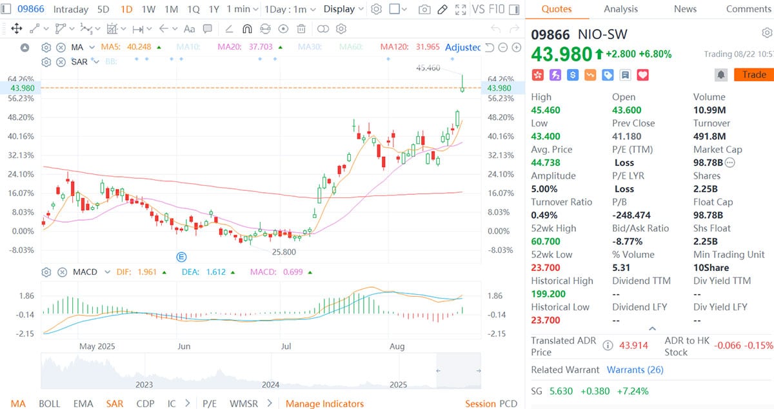Remove the MA indicator with its X button

pyautogui.click(x=61, y=48)
